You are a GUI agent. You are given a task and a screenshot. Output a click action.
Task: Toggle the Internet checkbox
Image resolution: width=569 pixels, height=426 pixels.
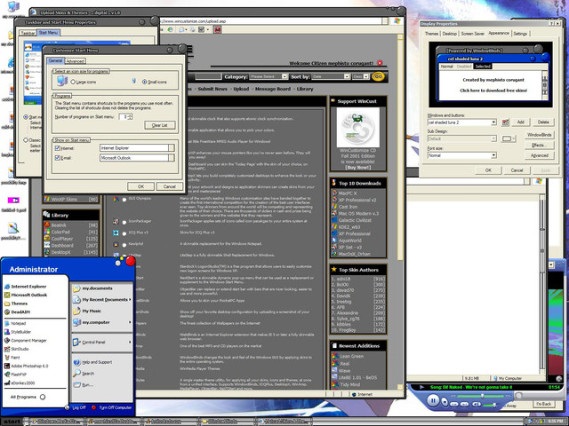pyautogui.click(x=57, y=148)
